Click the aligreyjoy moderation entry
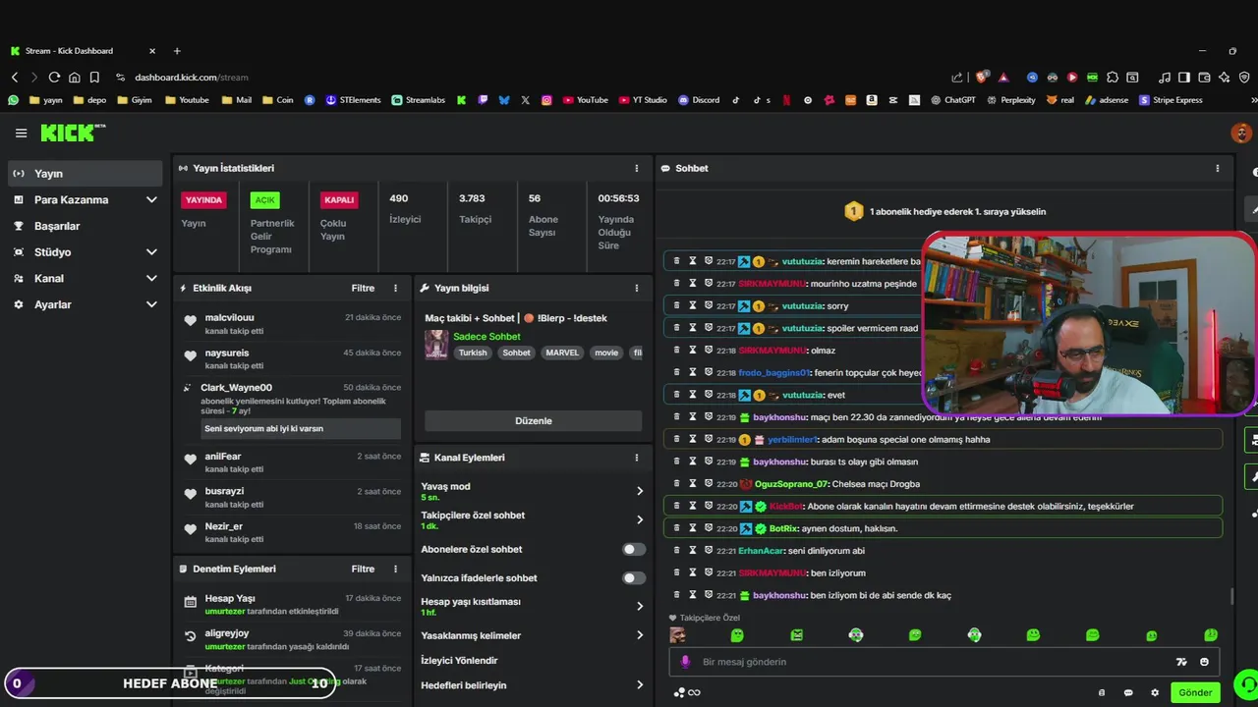This screenshot has width=1258, height=707. pyautogui.click(x=292, y=639)
